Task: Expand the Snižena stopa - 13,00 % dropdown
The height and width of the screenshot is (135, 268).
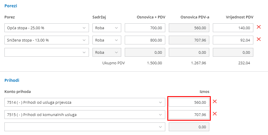Action: tap(47, 40)
